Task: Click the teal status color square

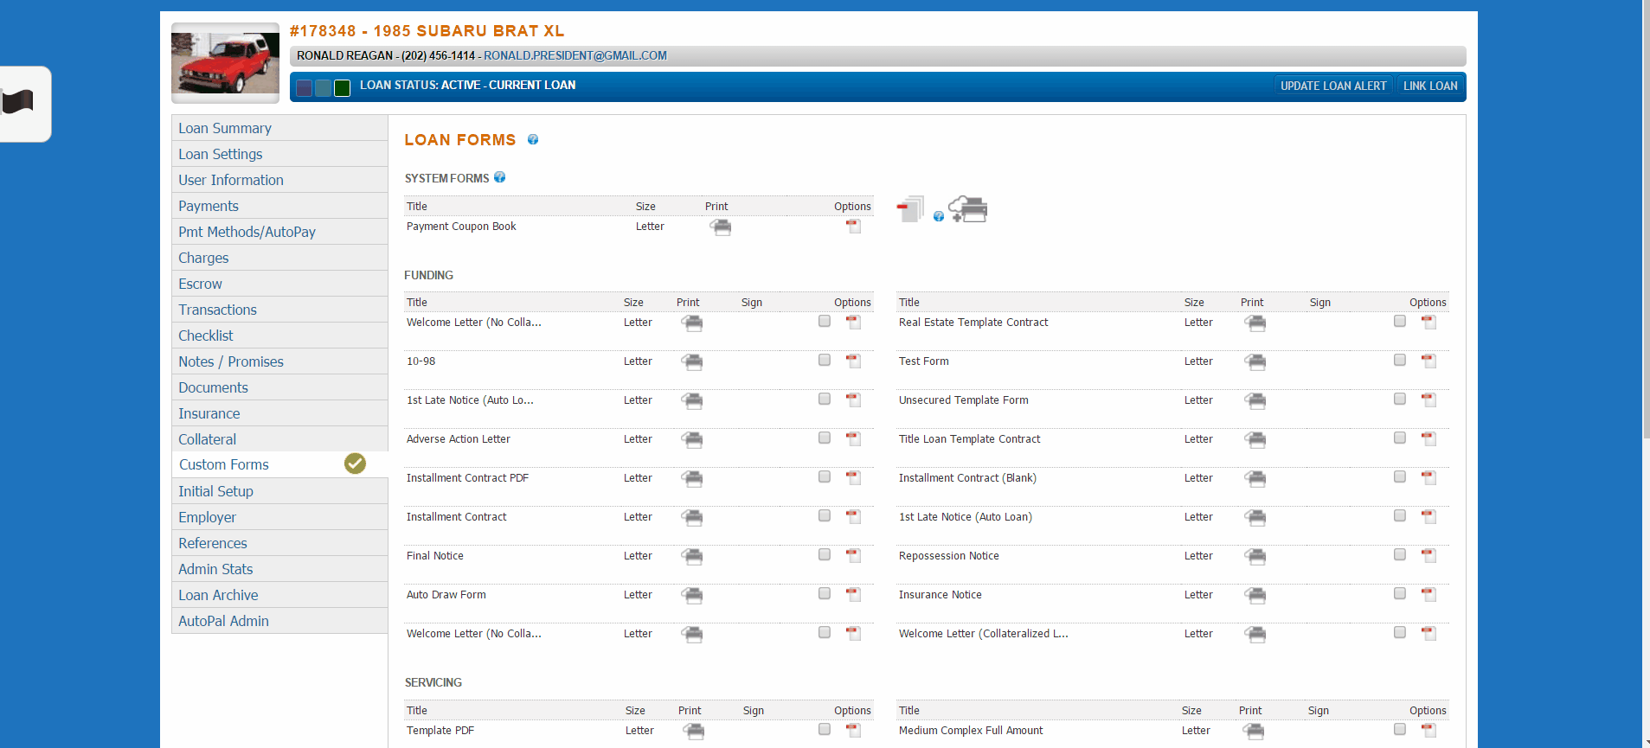Action: [x=323, y=87]
